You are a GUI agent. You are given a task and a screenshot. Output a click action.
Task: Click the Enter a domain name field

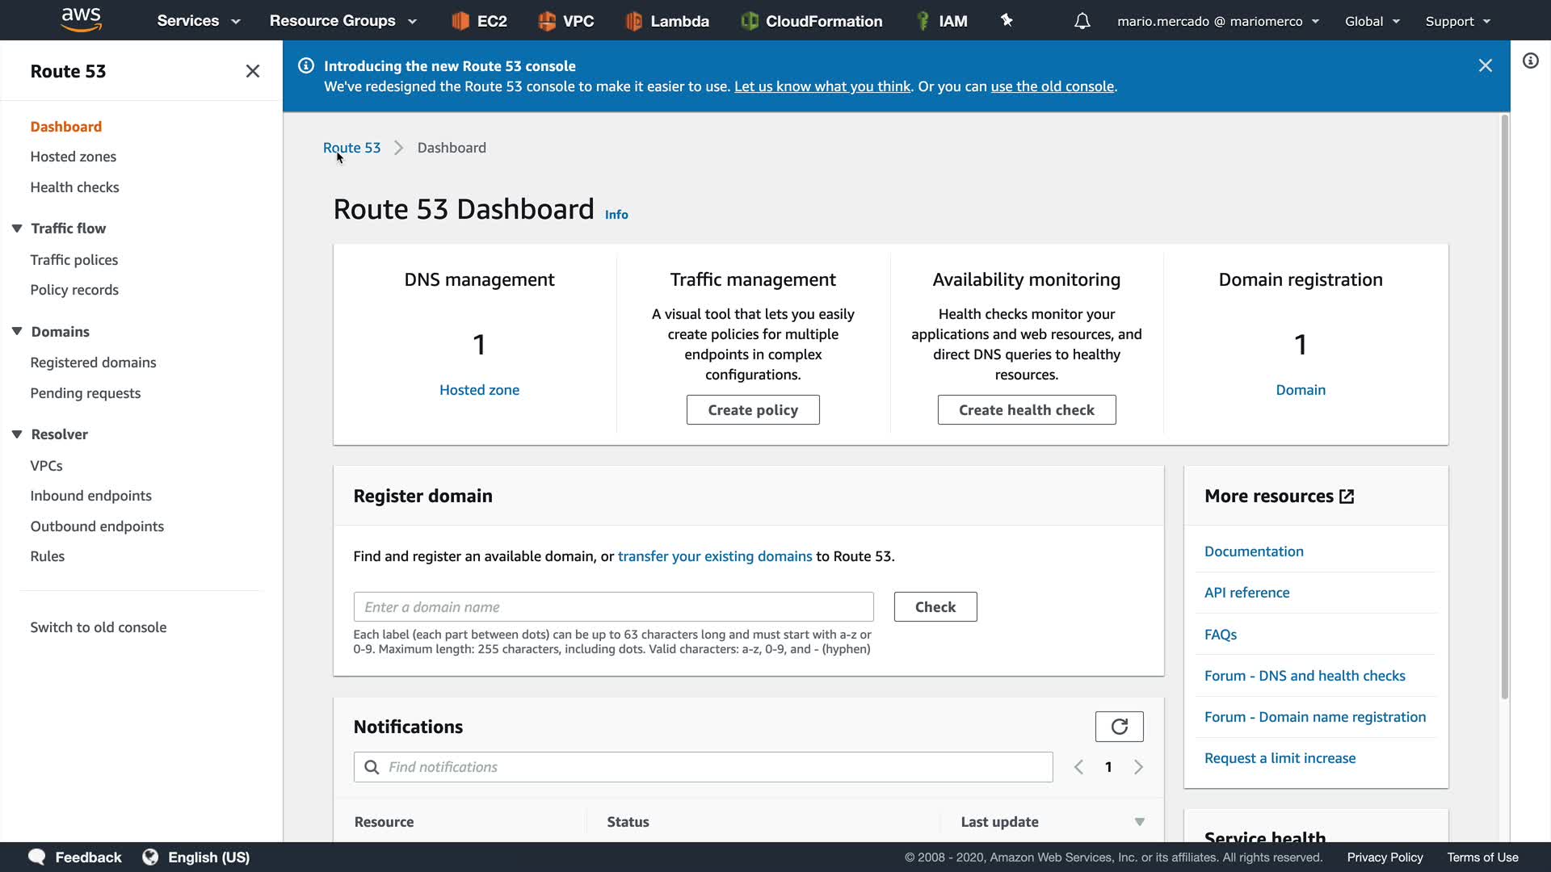coord(613,607)
